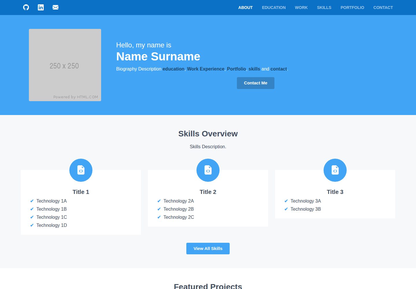Viewport: 416px width, 289px height.
Task: Click the checkmark beside Technology 3A
Action: coord(286,201)
